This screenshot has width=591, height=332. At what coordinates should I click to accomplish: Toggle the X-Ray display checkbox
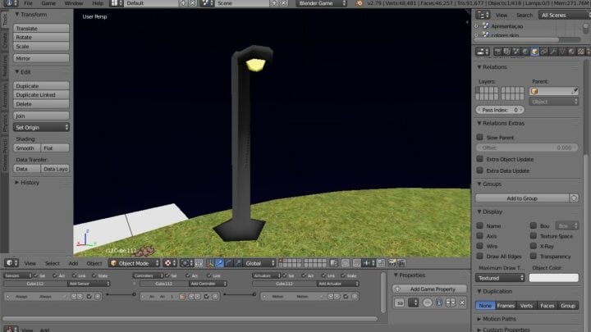[x=533, y=245]
